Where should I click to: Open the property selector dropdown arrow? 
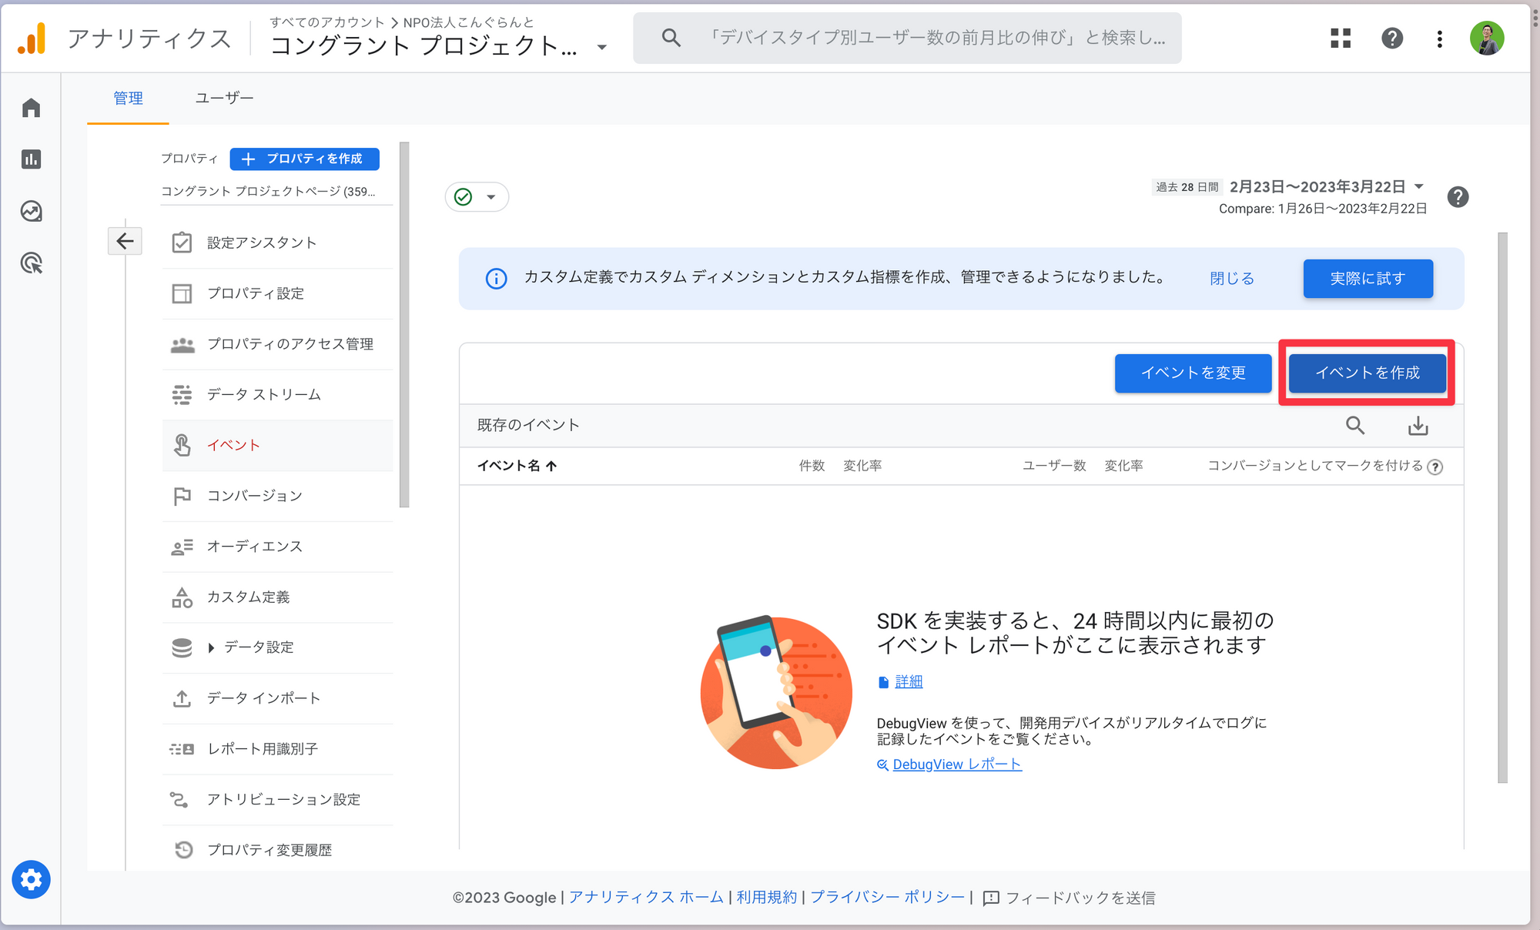pyautogui.click(x=602, y=47)
